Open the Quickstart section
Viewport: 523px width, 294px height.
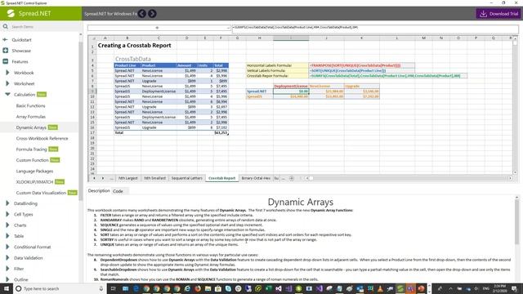click(x=21, y=40)
